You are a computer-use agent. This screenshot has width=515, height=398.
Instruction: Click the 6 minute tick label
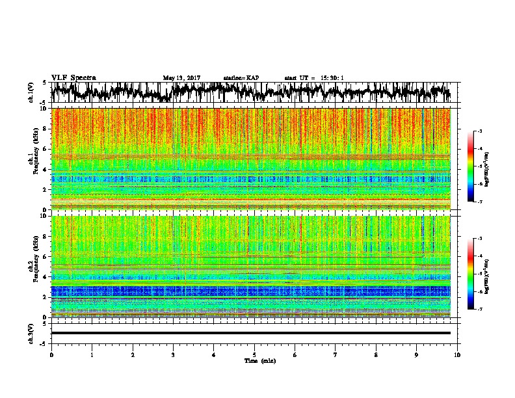pos(295,355)
